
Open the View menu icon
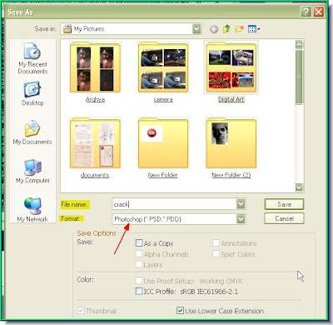[254, 29]
